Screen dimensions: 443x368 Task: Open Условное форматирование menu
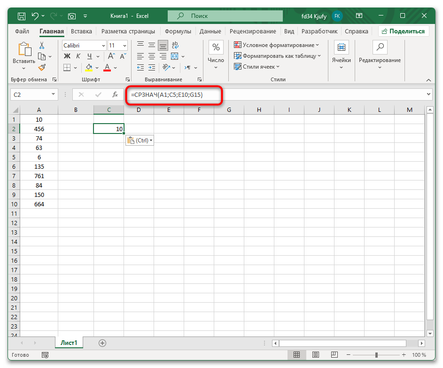pos(277,45)
